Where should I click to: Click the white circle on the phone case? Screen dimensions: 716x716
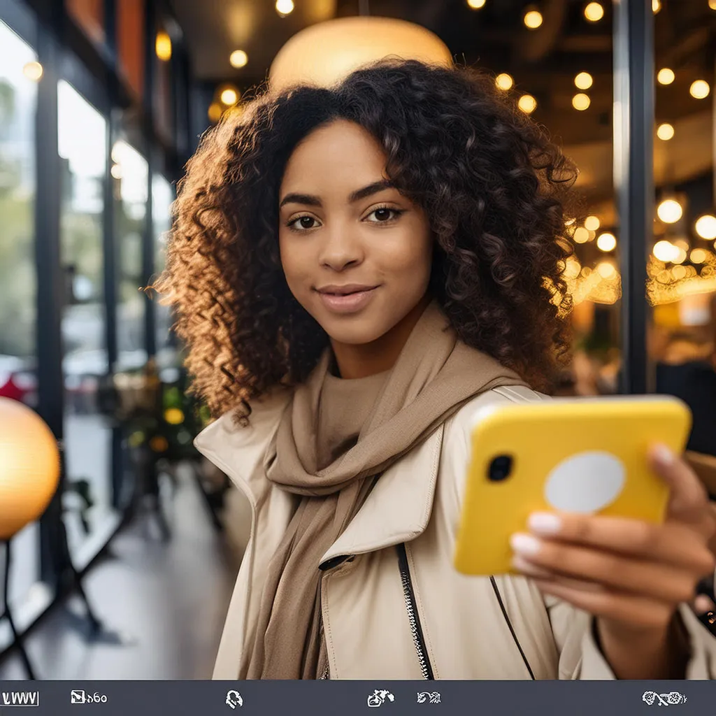(x=585, y=481)
